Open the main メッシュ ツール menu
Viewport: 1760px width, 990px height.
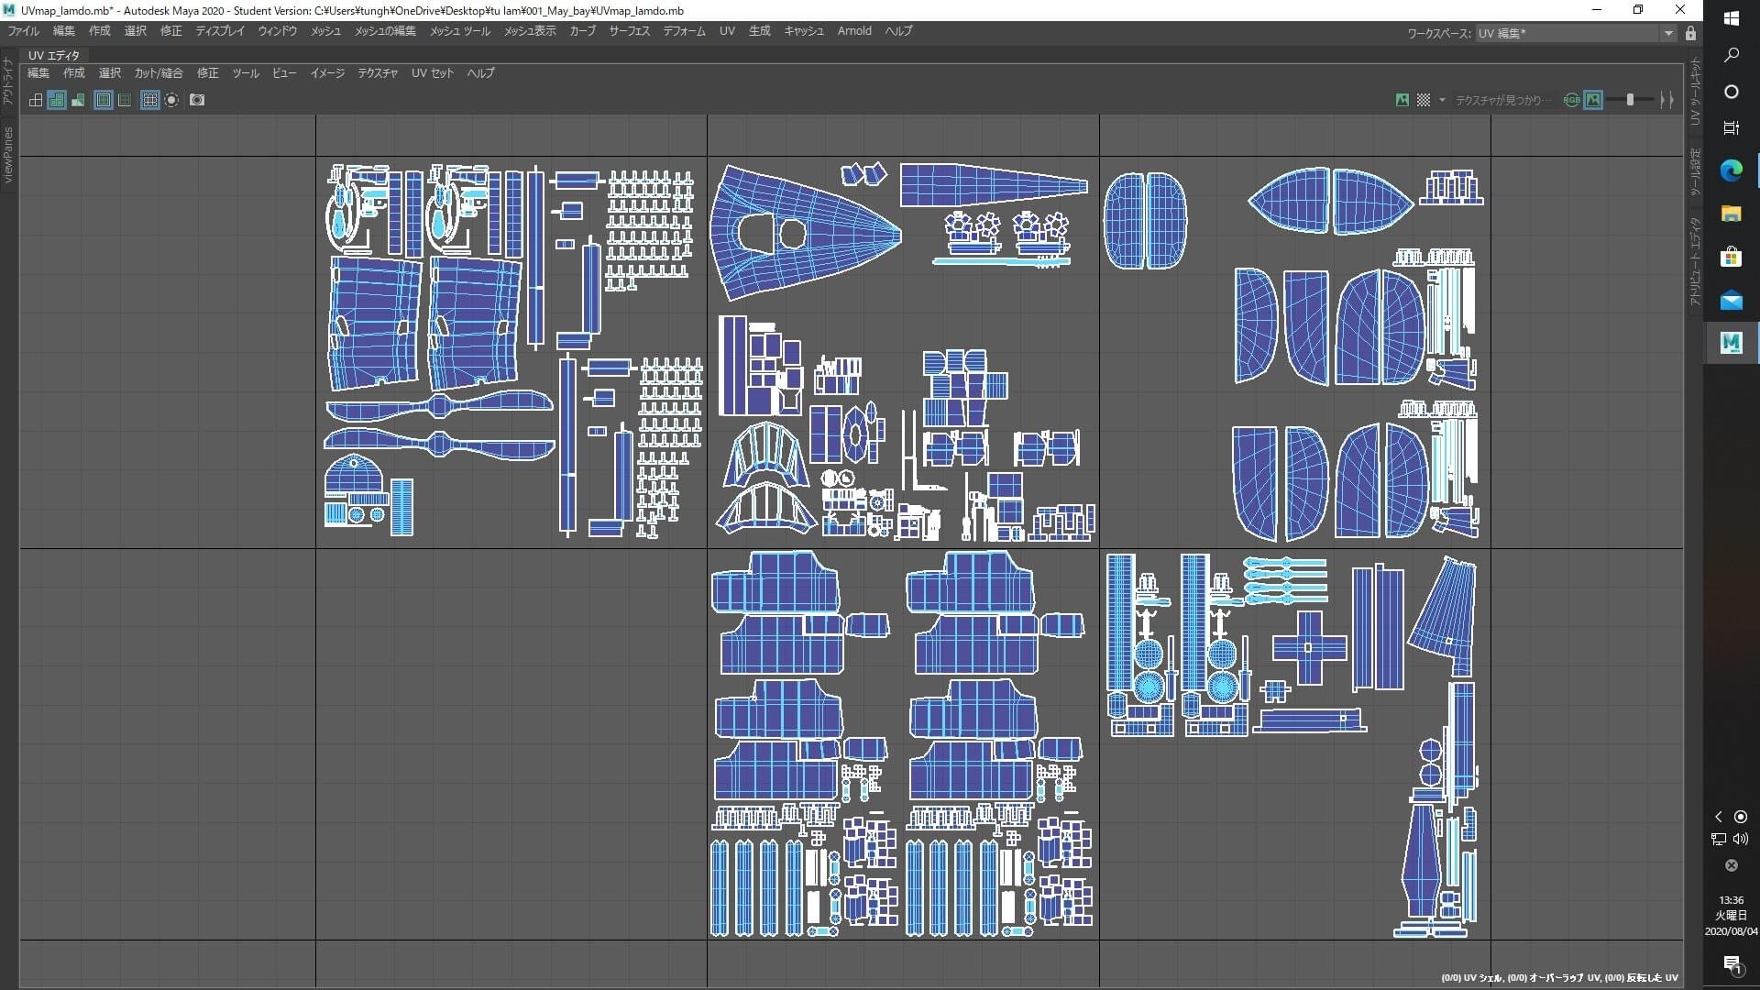click(x=459, y=31)
